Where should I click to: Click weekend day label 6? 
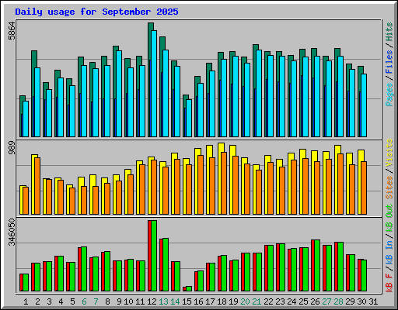(84, 301)
